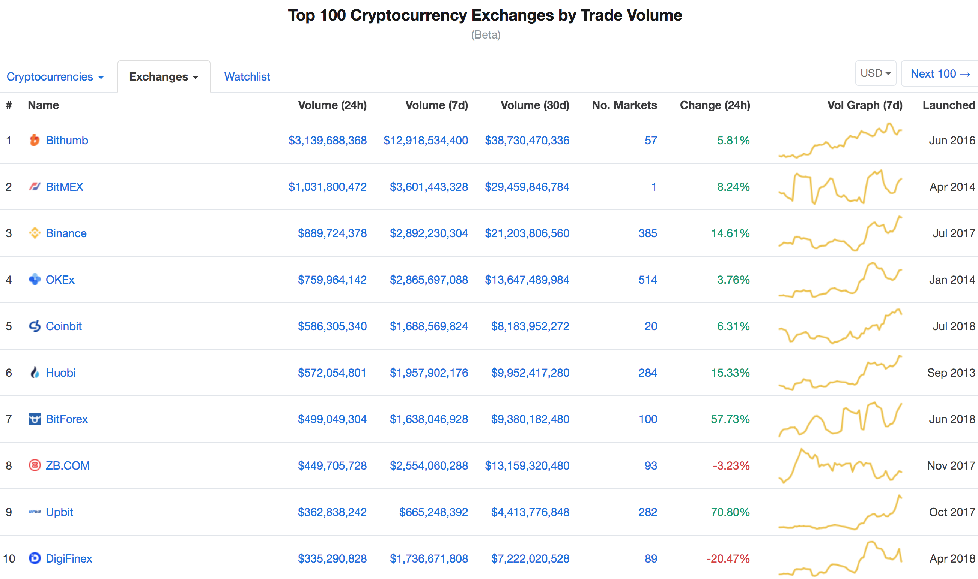Open the OKEx exchange link
The height and width of the screenshot is (579, 978).
point(60,279)
